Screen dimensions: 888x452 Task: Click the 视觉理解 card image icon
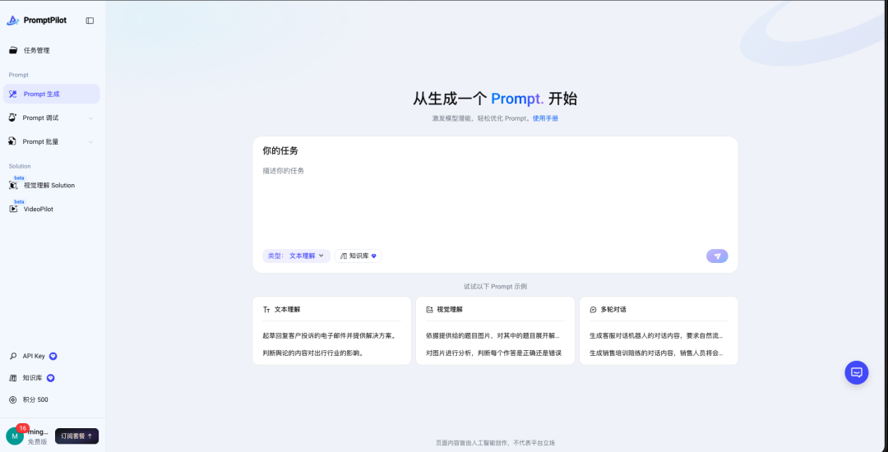(430, 310)
